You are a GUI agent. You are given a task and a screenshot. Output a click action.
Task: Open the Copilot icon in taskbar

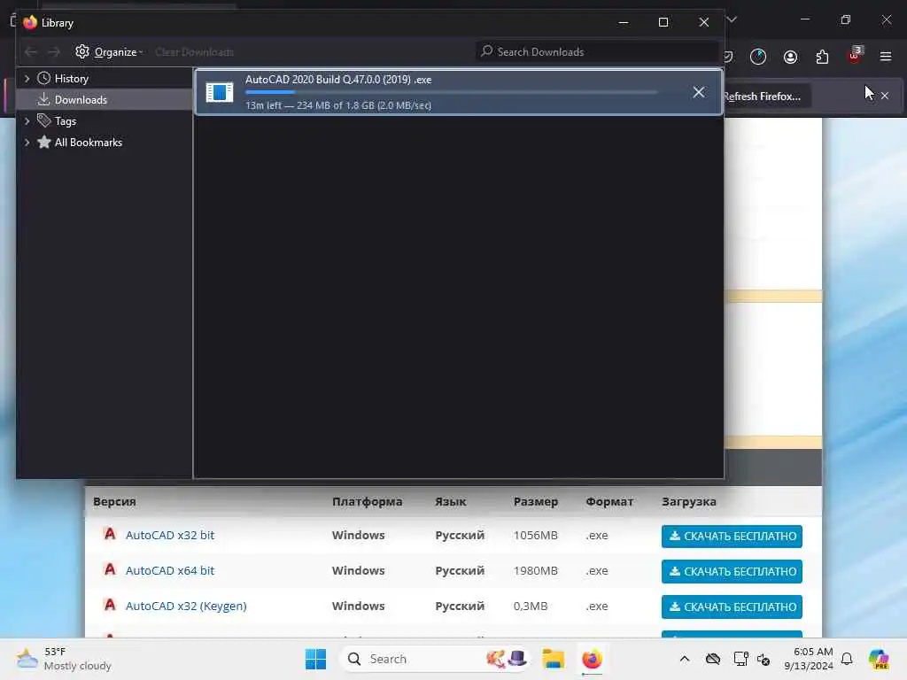tap(879, 659)
